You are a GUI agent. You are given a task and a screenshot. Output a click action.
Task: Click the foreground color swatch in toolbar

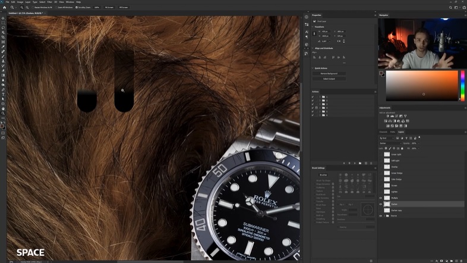(x=2, y=126)
